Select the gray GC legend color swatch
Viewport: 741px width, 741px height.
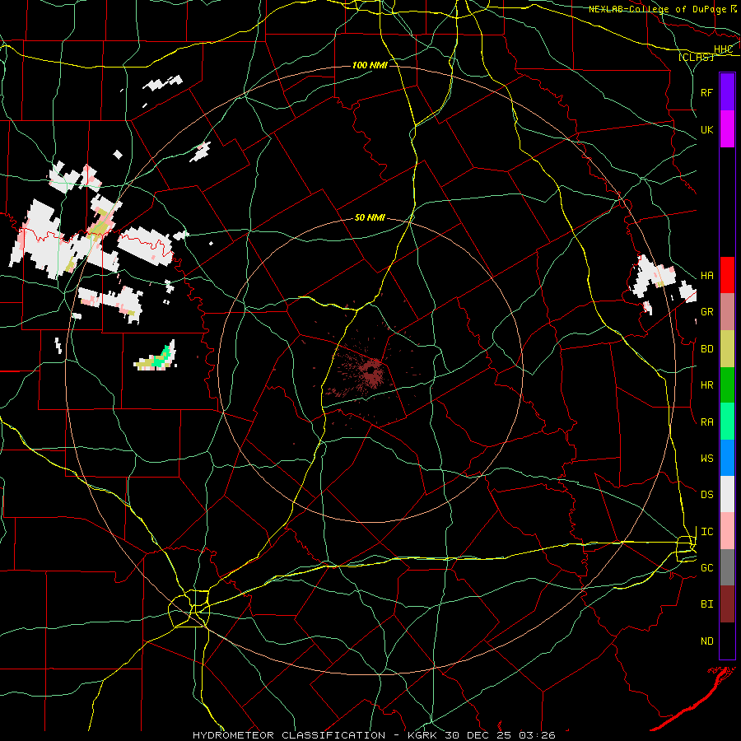coord(727,567)
